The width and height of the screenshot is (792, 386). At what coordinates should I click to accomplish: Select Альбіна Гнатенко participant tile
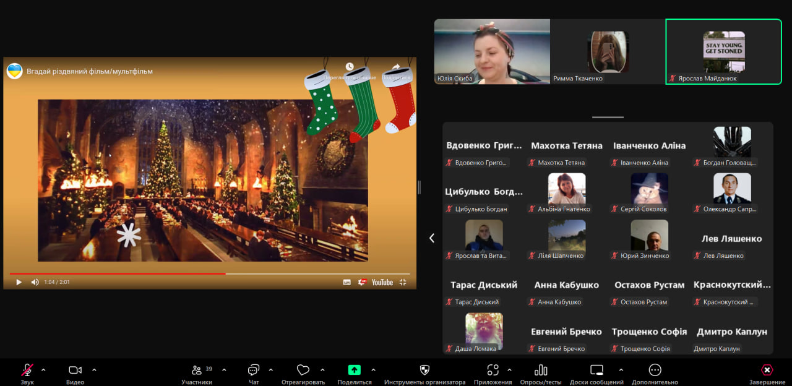[x=567, y=192]
